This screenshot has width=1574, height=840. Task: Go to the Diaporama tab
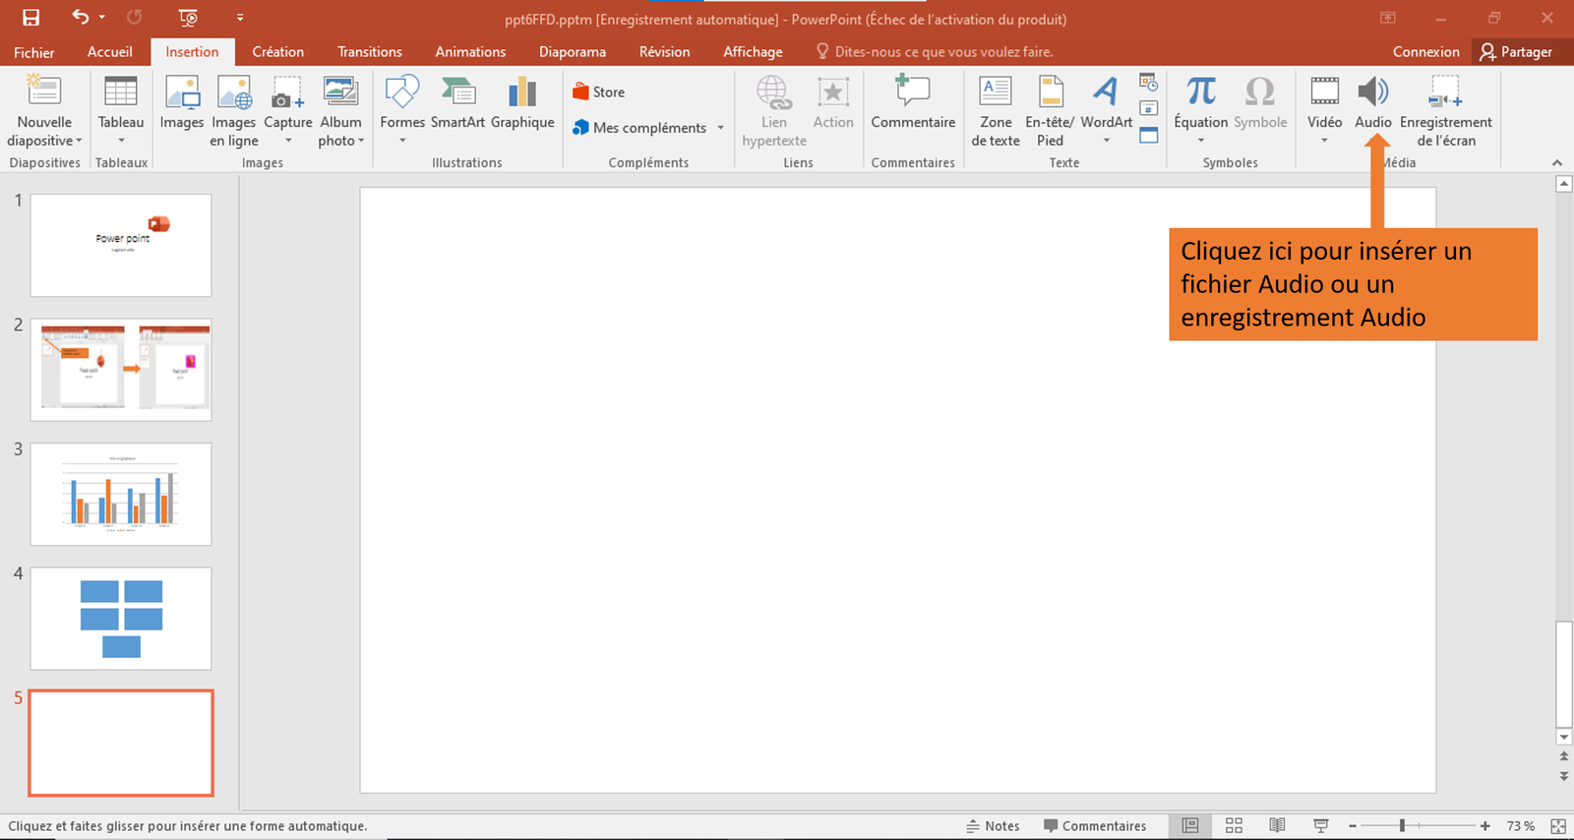point(573,52)
